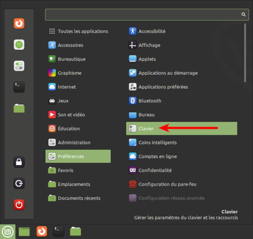
Task: Click the Coins intelligents icon
Action: point(133,142)
